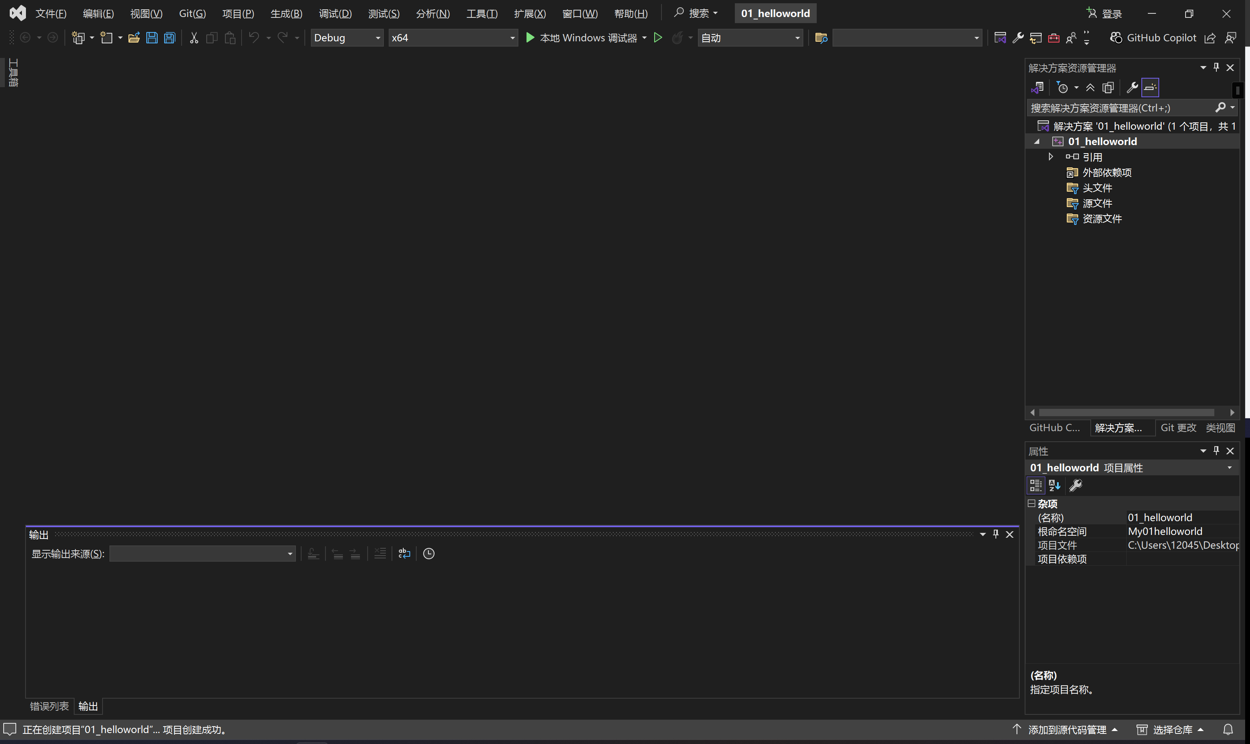Click the 搜索 search box in title bar

(x=696, y=13)
